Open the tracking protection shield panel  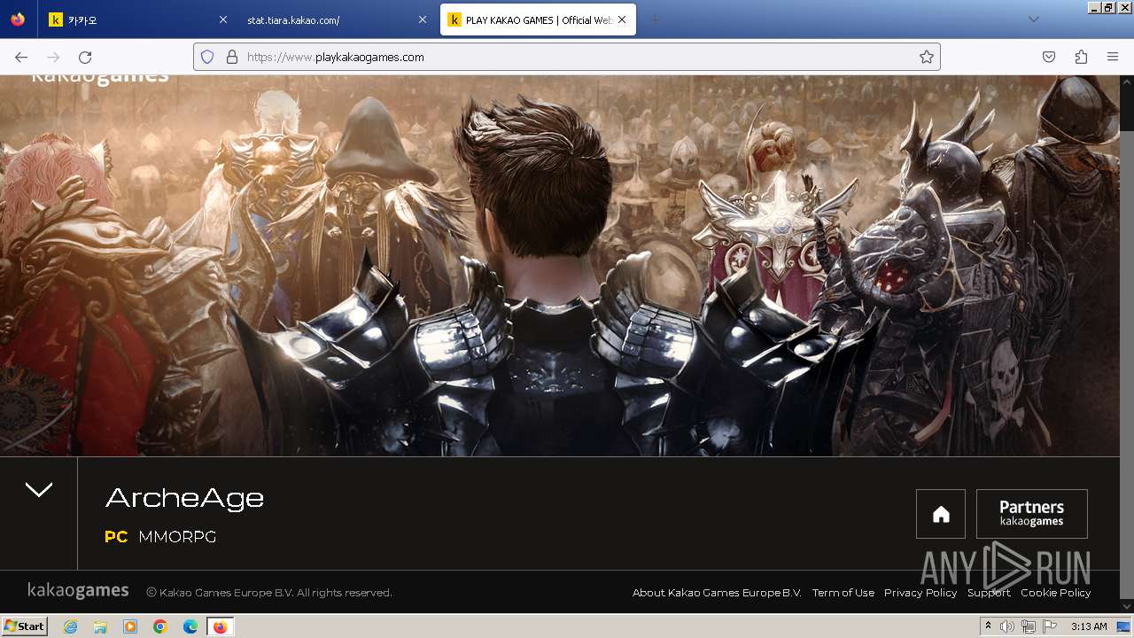click(207, 57)
